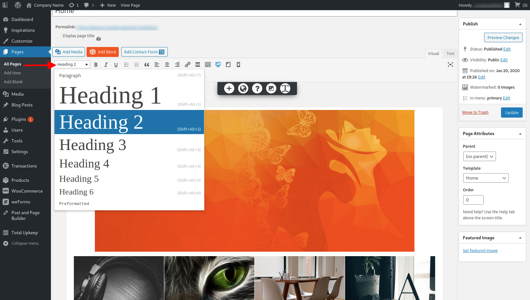The image size is (530, 300).
Task: Click the blockquote icon
Action: 147,65
